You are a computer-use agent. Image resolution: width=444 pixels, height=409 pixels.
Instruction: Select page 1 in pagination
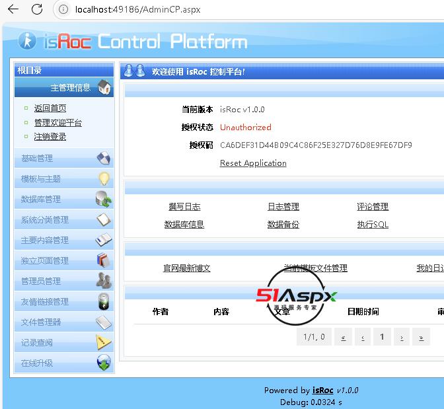pyautogui.click(x=382, y=337)
